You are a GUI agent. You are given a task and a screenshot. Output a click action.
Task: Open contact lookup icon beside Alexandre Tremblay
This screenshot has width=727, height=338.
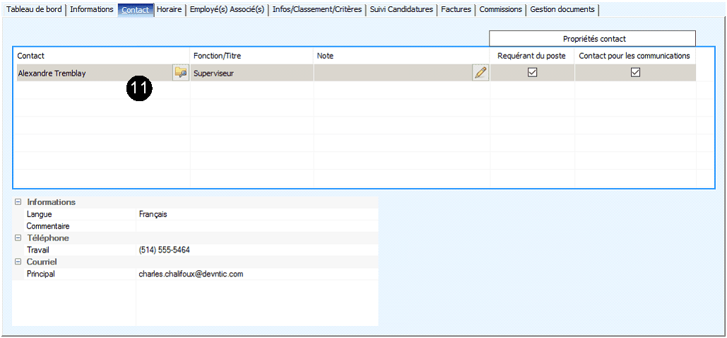click(x=181, y=72)
